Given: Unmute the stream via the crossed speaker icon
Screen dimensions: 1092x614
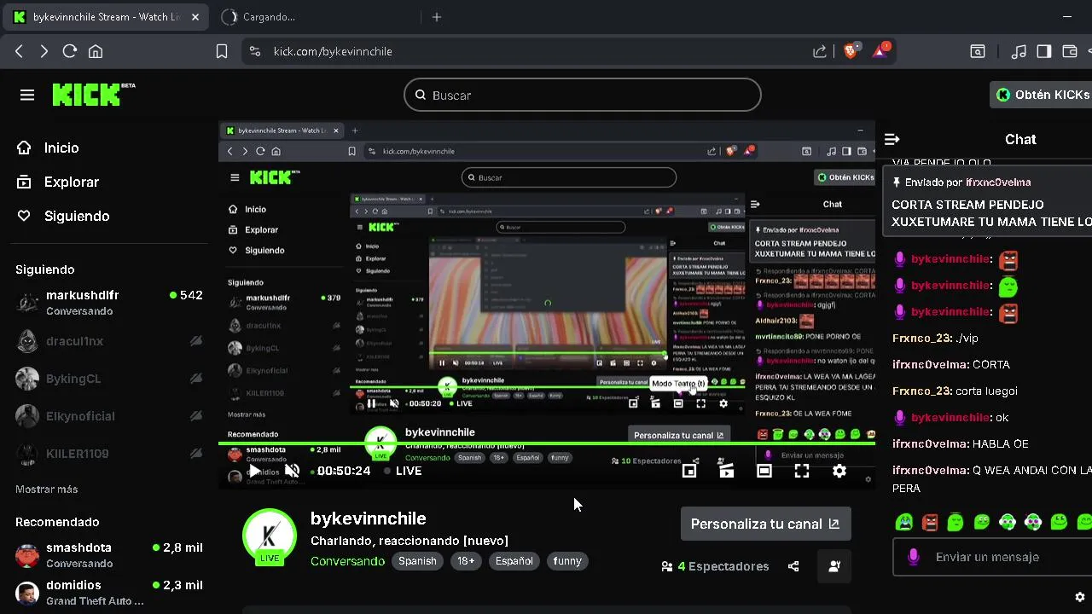Looking at the screenshot, I should [292, 471].
